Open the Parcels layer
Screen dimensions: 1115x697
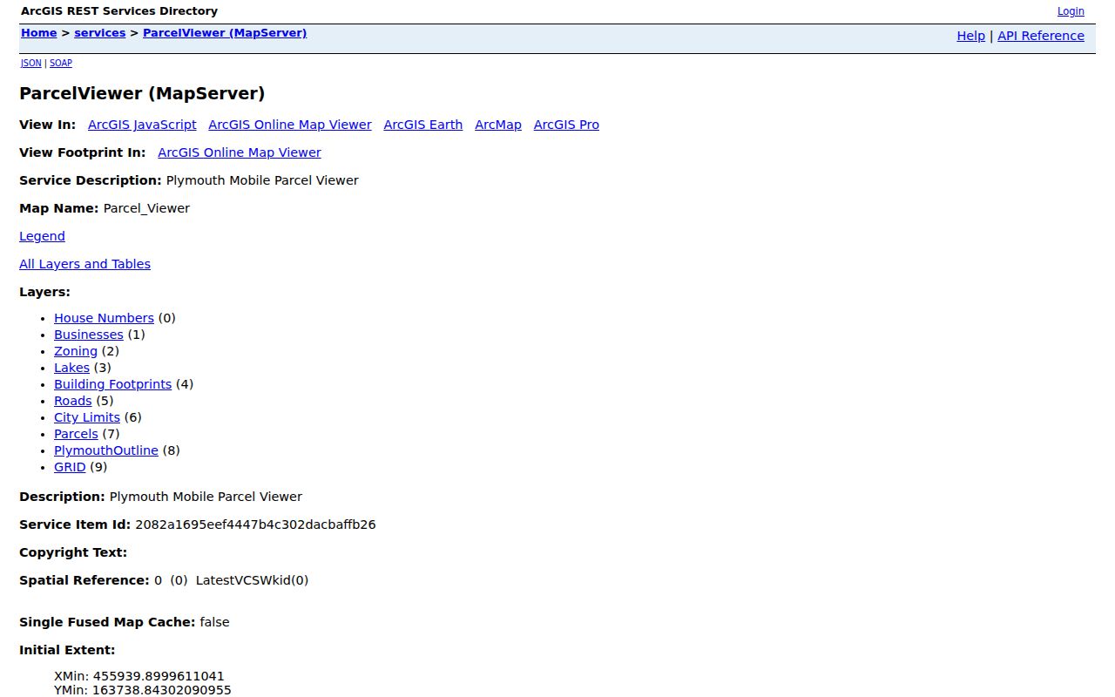76,434
